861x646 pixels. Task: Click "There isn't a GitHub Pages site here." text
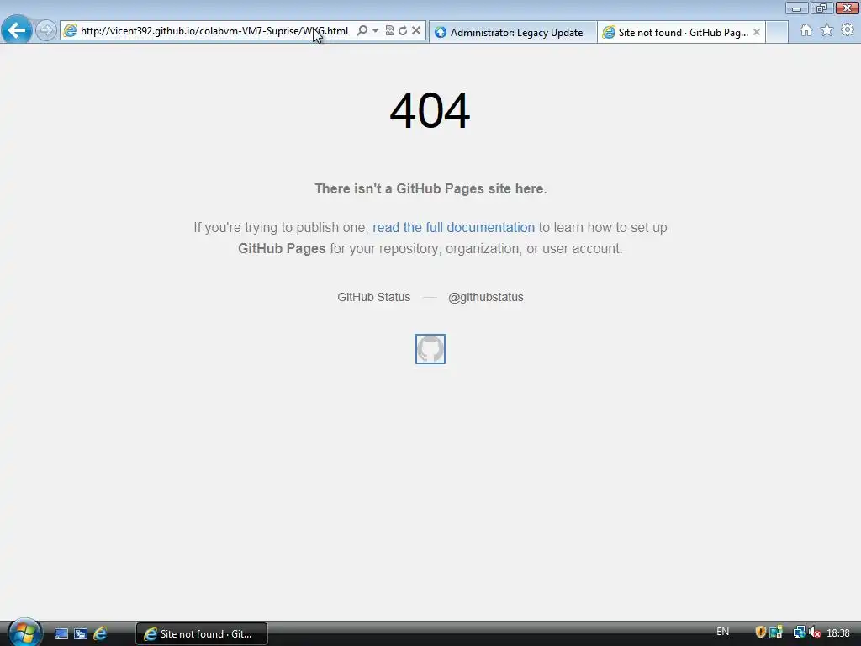[430, 189]
